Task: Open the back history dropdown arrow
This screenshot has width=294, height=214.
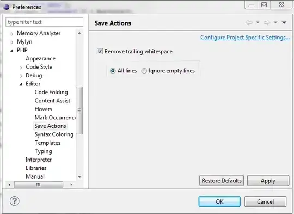Action: click(258, 22)
